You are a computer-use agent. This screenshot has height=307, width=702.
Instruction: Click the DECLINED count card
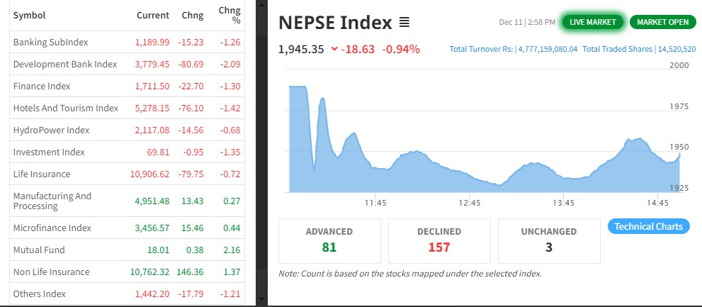coord(438,240)
